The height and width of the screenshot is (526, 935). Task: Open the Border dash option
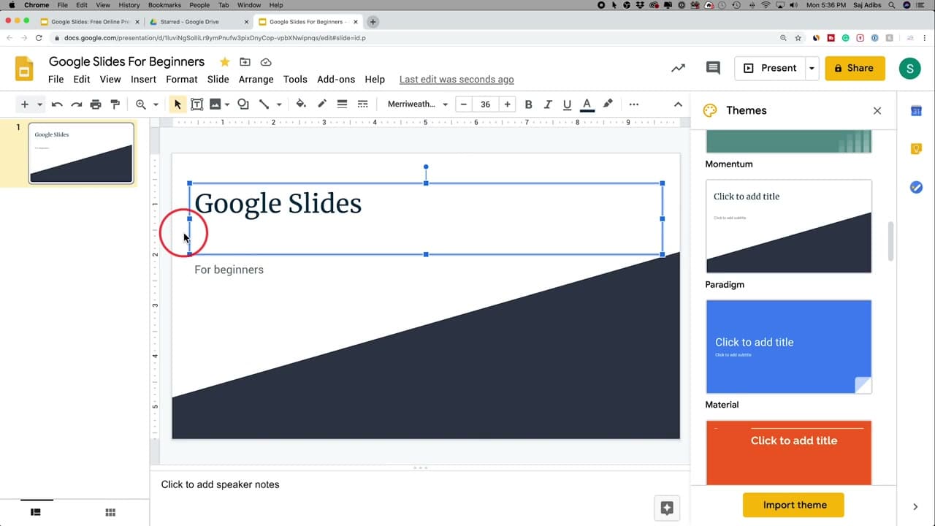point(362,104)
